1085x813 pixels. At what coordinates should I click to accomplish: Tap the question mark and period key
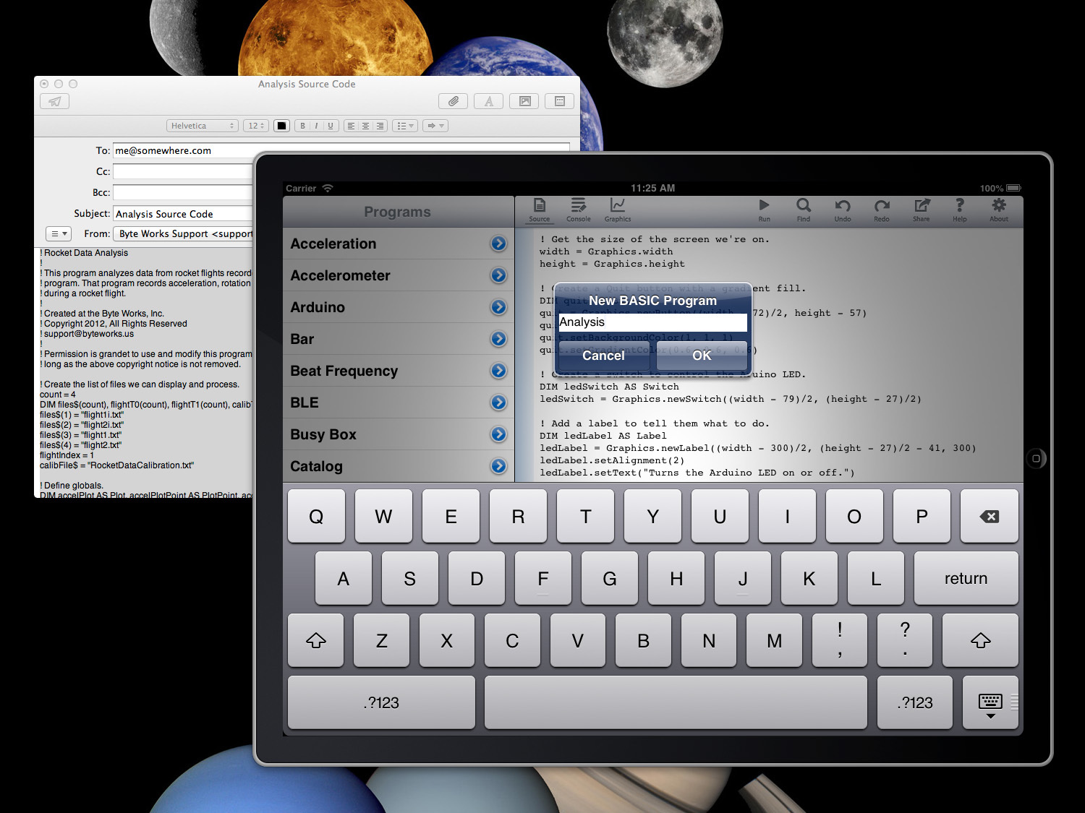[905, 640]
